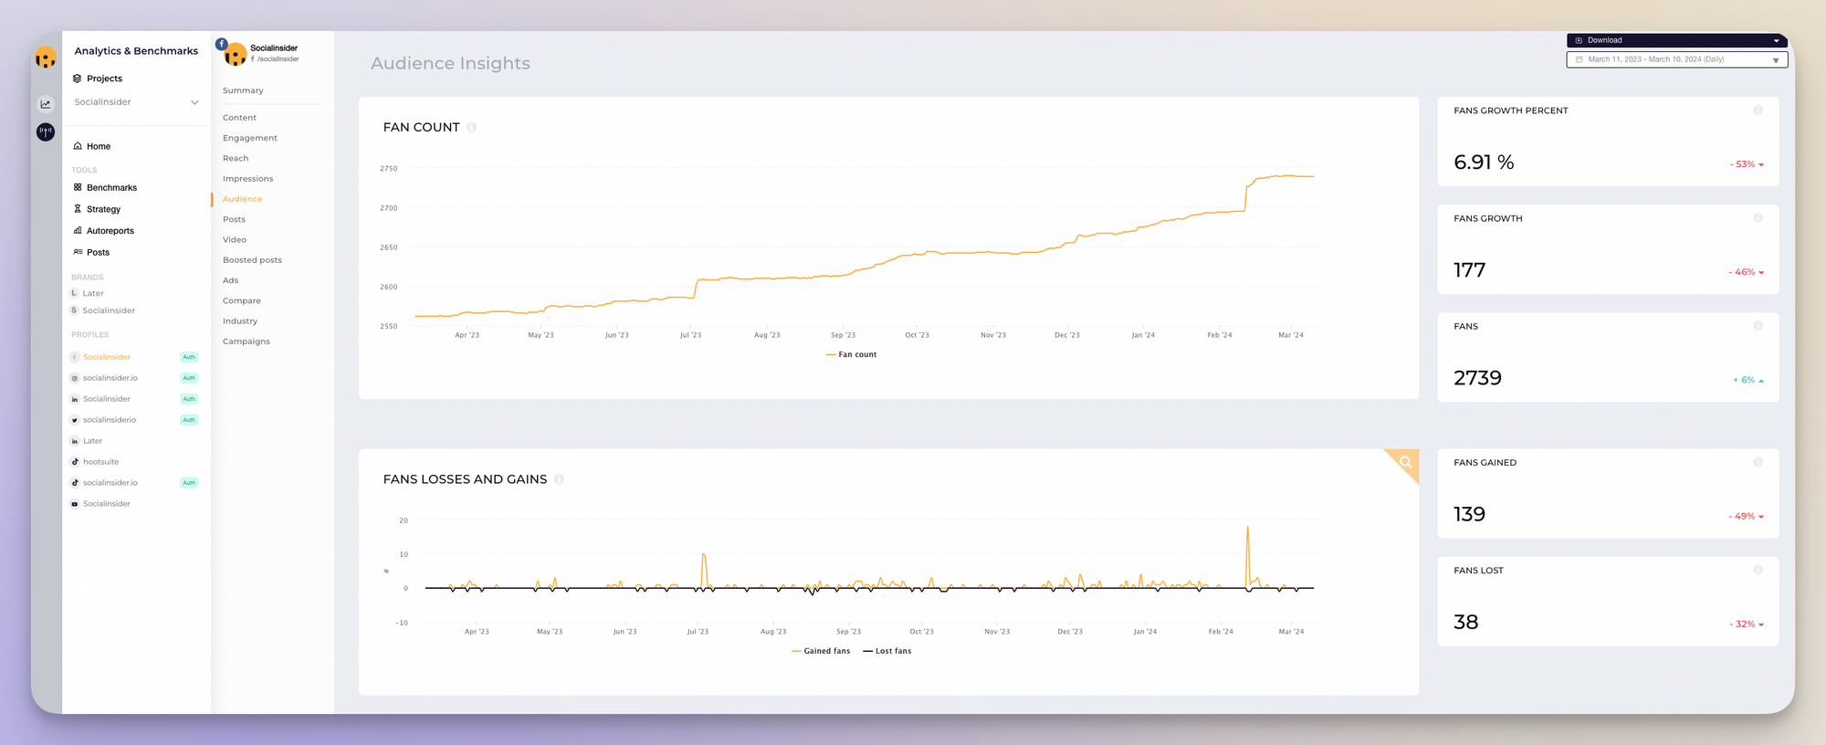Click the info icon on FANS GAINED card
The height and width of the screenshot is (745, 1826).
click(x=1758, y=462)
